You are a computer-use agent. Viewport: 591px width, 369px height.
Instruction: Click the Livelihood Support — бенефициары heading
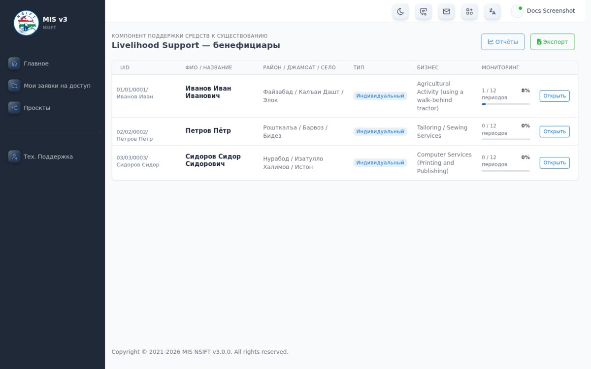[196, 45]
